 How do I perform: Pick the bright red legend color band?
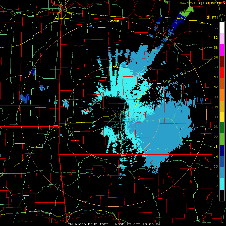pyautogui.click(x=222, y=72)
